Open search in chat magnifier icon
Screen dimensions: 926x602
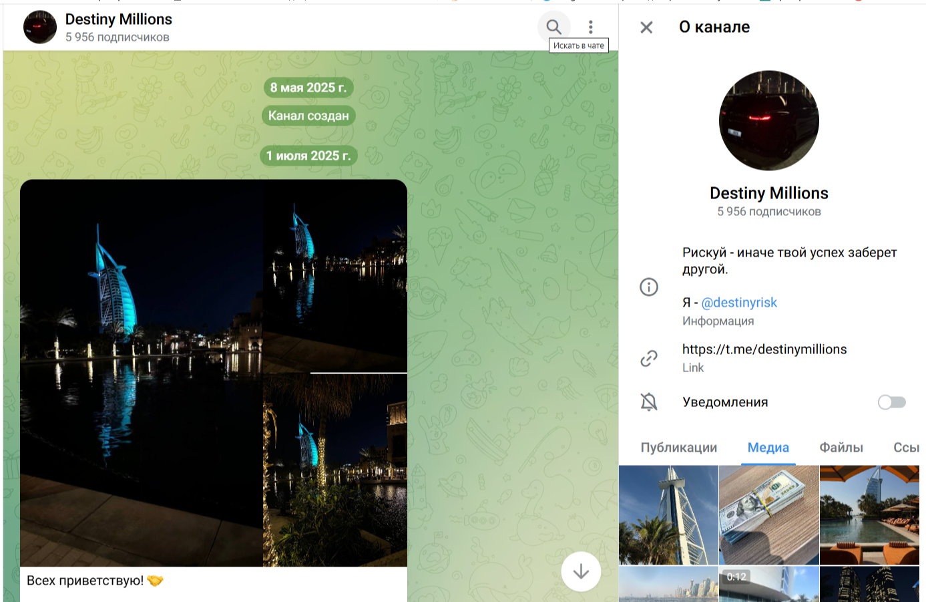coord(553,27)
